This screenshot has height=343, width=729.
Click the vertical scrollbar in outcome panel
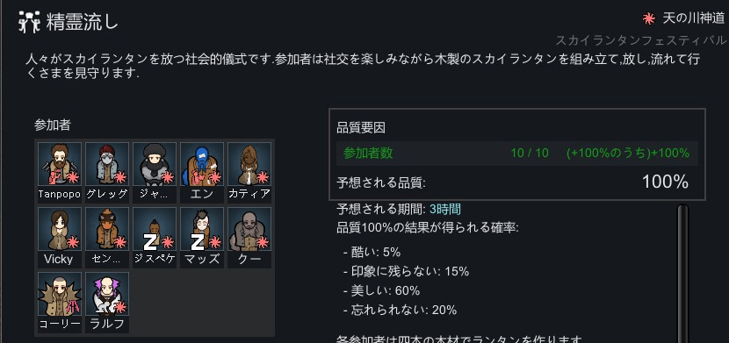point(682,274)
